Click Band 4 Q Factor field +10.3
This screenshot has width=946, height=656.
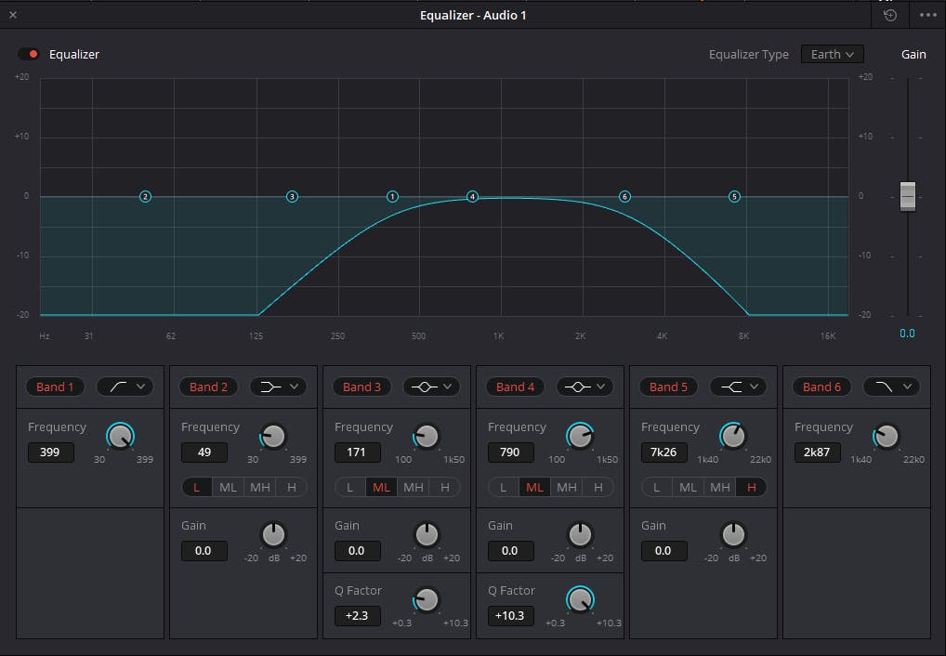coord(510,615)
